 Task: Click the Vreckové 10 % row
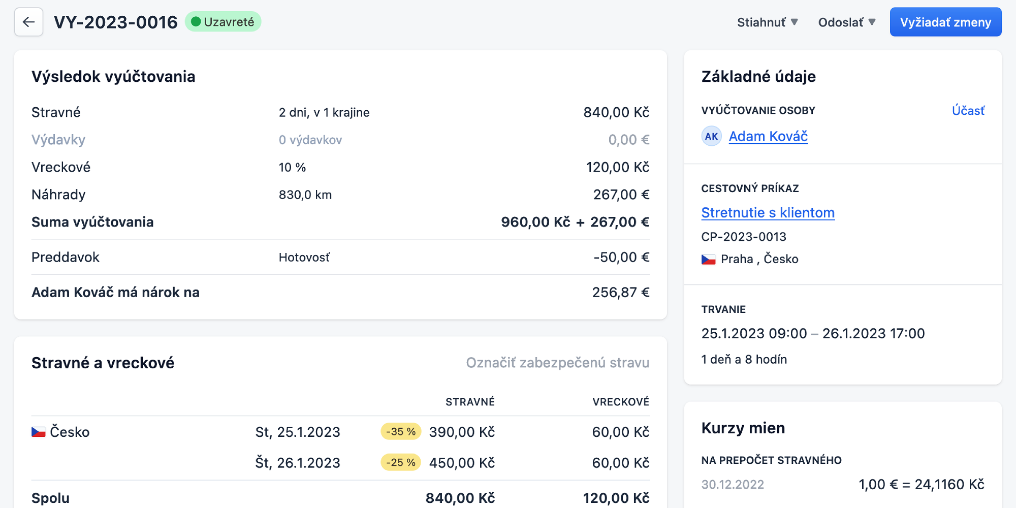coord(340,167)
